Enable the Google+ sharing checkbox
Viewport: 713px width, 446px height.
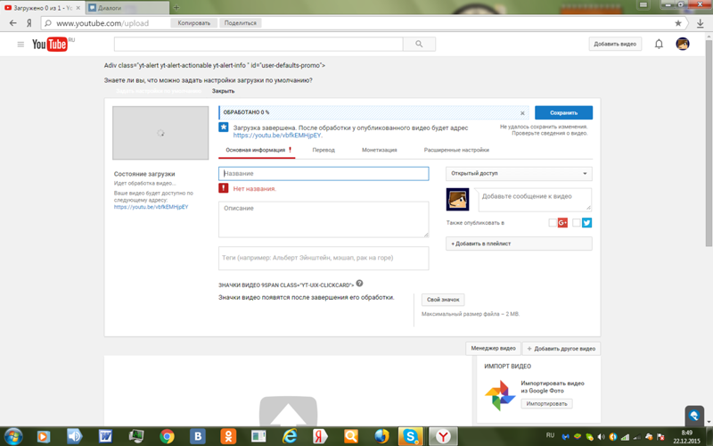tap(553, 222)
